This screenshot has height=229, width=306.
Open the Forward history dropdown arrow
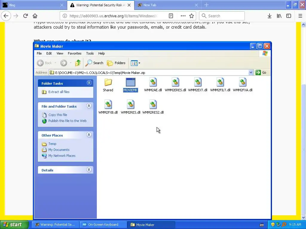(x=71, y=63)
